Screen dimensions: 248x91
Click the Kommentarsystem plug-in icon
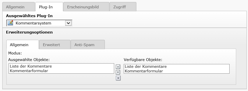(10, 23)
